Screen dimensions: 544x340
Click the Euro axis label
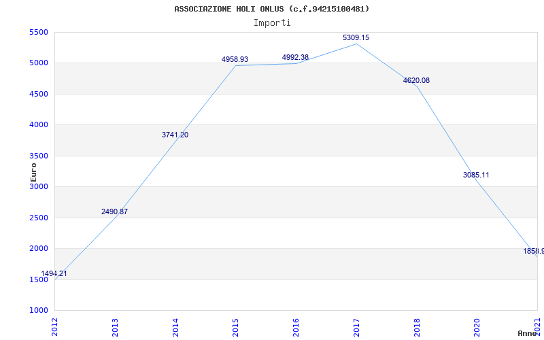33,172
